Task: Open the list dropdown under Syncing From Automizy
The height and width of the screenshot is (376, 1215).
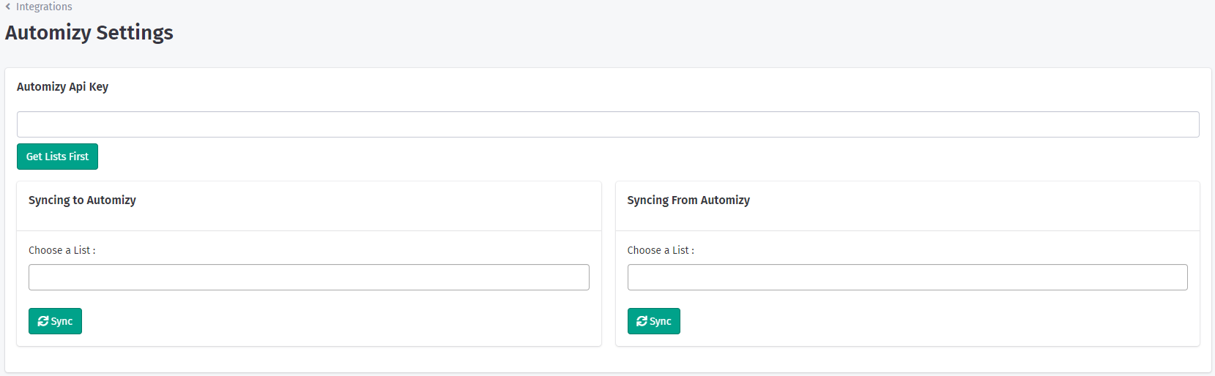Action: 907,277
